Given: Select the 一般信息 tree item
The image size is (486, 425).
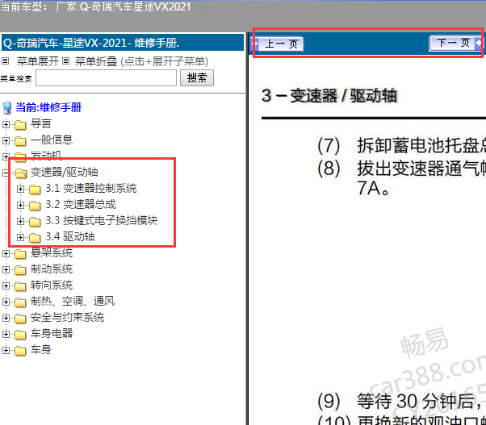Looking at the screenshot, I should click(x=52, y=140).
